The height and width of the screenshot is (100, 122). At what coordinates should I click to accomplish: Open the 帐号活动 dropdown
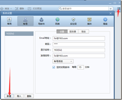(x=63, y=61)
